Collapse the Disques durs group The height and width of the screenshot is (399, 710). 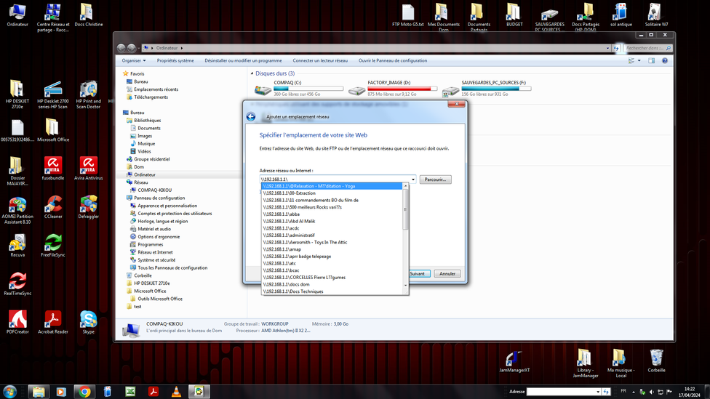click(x=252, y=73)
